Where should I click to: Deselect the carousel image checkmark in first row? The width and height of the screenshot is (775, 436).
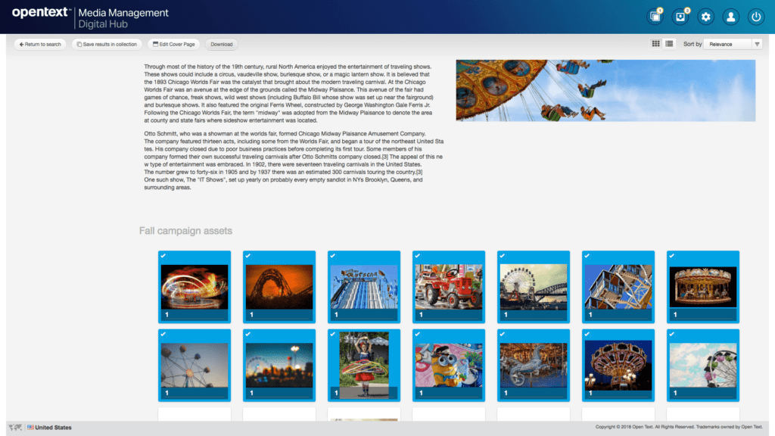click(x=672, y=257)
